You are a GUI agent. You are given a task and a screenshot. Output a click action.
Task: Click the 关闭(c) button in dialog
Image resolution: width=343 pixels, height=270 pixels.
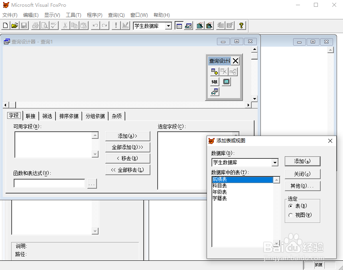click(x=303, y=174)
